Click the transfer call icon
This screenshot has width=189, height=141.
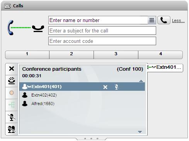coord(12,105)
